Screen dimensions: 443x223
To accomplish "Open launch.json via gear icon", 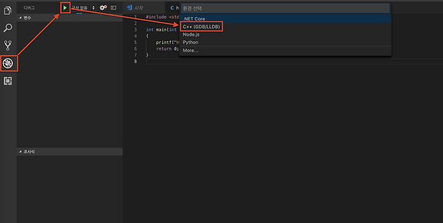I will (103, 7).
